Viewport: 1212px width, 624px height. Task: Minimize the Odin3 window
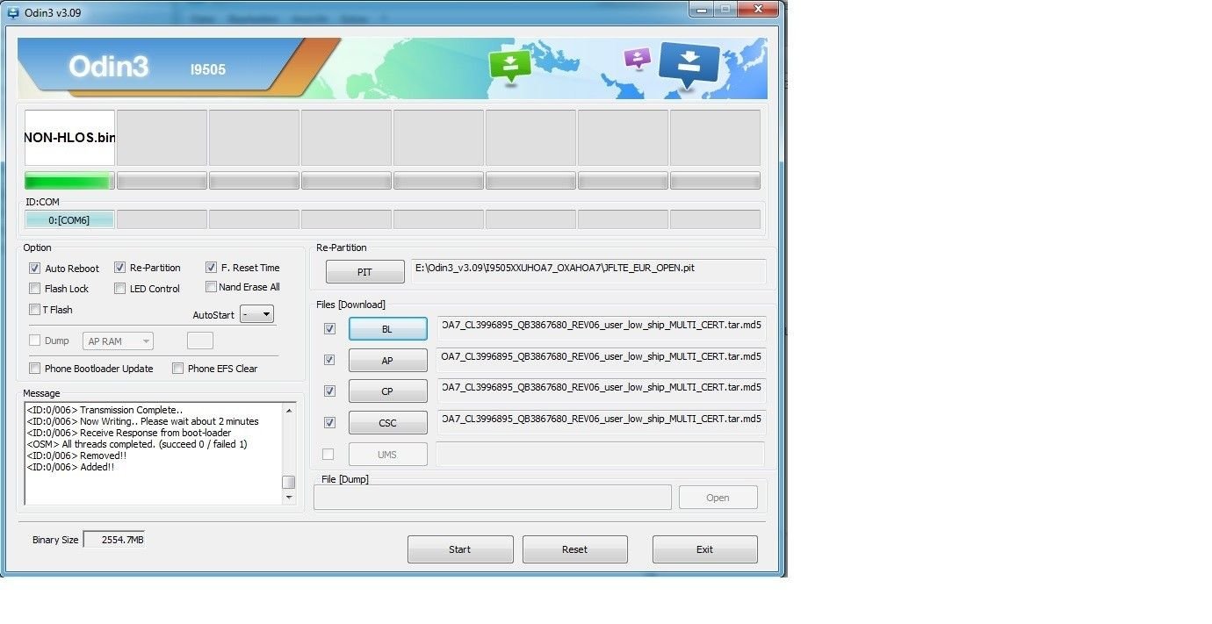click(700, 10)
